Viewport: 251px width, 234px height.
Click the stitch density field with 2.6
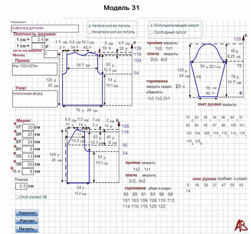coord(38,39)
